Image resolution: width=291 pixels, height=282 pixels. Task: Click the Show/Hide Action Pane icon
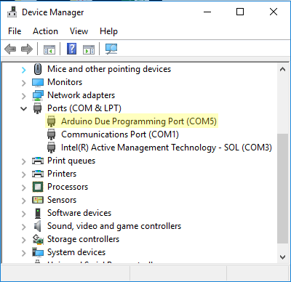[89, 49]
